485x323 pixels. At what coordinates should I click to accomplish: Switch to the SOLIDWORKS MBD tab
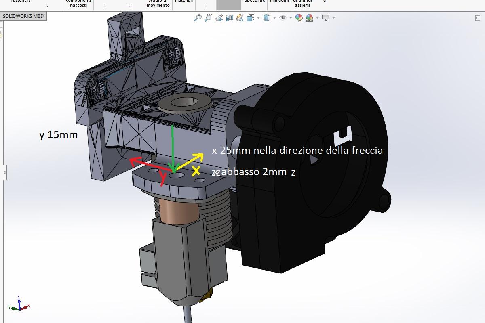coord(23,16)
